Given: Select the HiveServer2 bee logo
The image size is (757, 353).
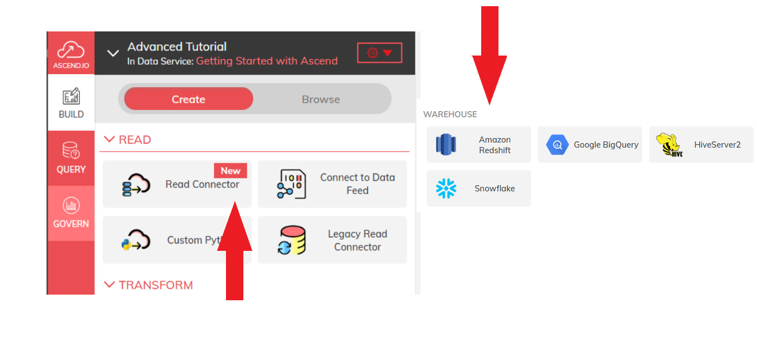Looking at the screenshot, I should [x=669, y=145].
